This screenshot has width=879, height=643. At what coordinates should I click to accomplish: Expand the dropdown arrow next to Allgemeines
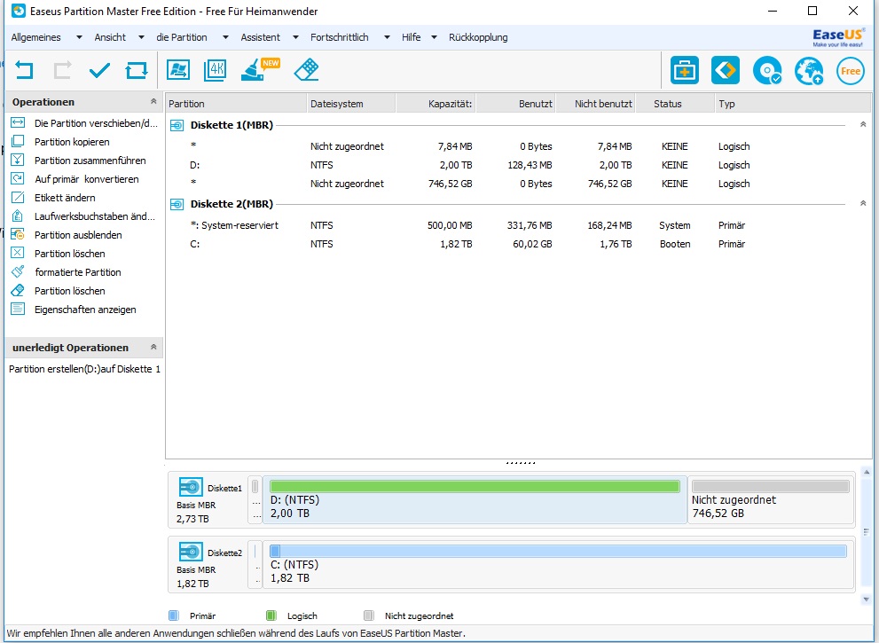79,37
